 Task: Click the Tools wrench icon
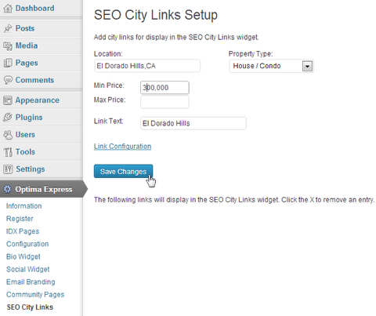(x=8, y=152)
